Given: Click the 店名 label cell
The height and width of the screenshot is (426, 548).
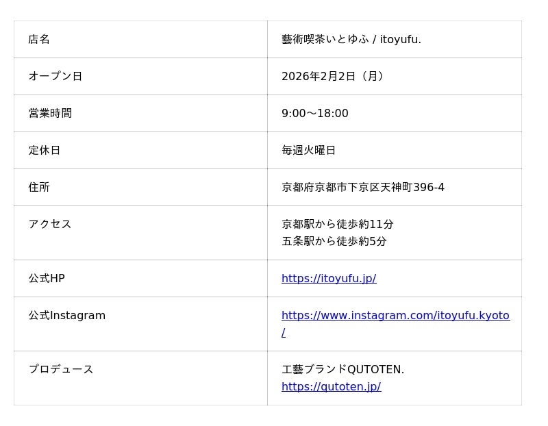Looking at the screenshot, I should [39, 40].
